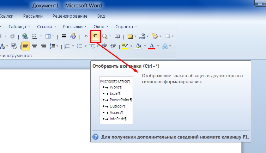
Task: Toggle the Show all formatting marks pilcrow button
Action: [95, 36]
